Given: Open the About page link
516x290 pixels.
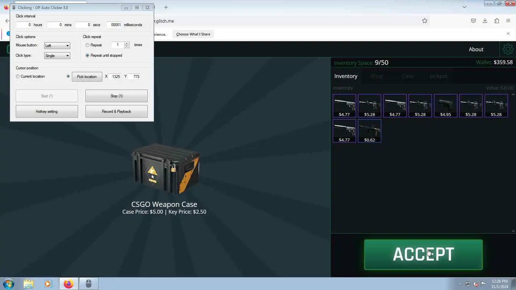Looking at the screenshot, I should point(476,49).
